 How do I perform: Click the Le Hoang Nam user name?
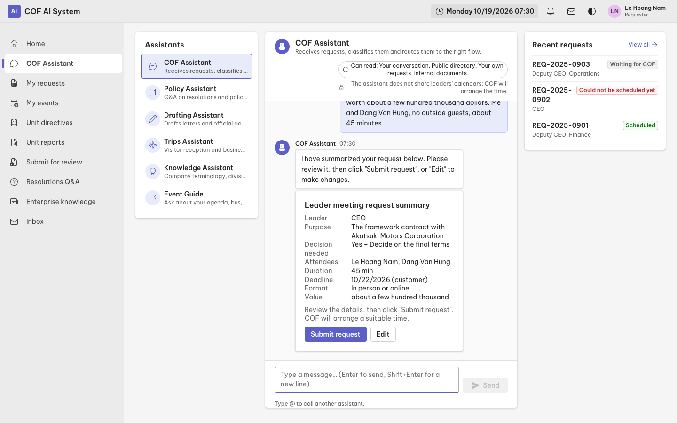click(x=645, y=8)
